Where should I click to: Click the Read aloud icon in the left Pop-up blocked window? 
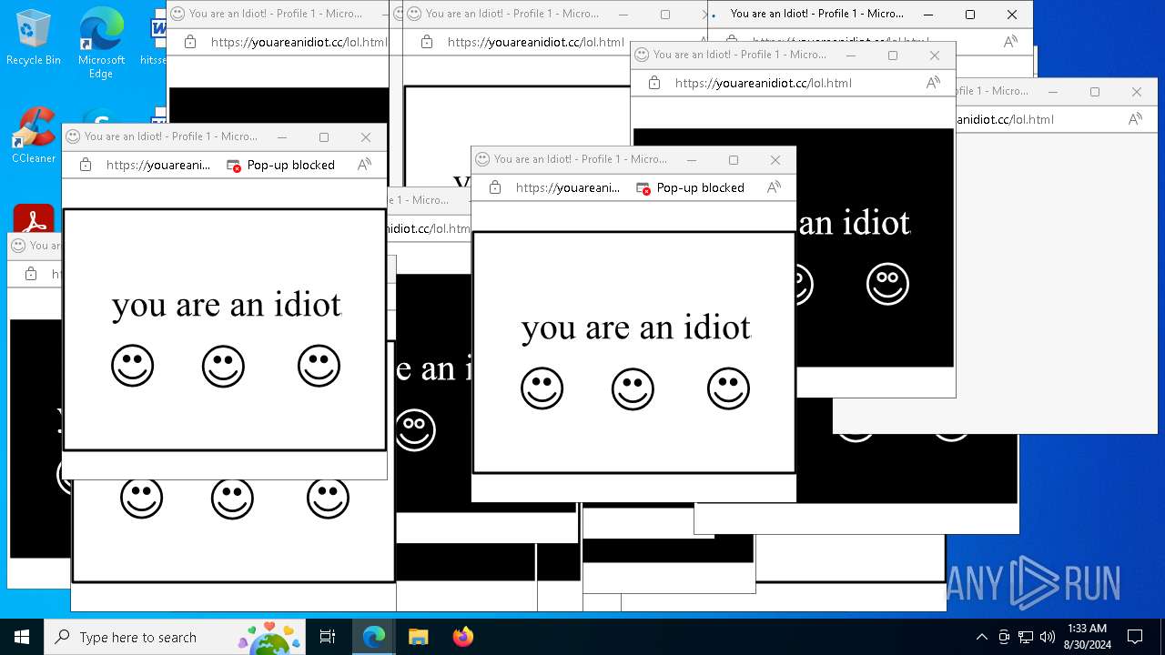click(x=364, y=165)
